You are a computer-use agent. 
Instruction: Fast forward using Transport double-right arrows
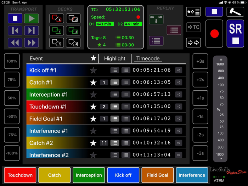point(32,43)
